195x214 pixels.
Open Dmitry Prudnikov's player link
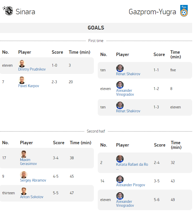pyautogui.click(x=32, y=69)
